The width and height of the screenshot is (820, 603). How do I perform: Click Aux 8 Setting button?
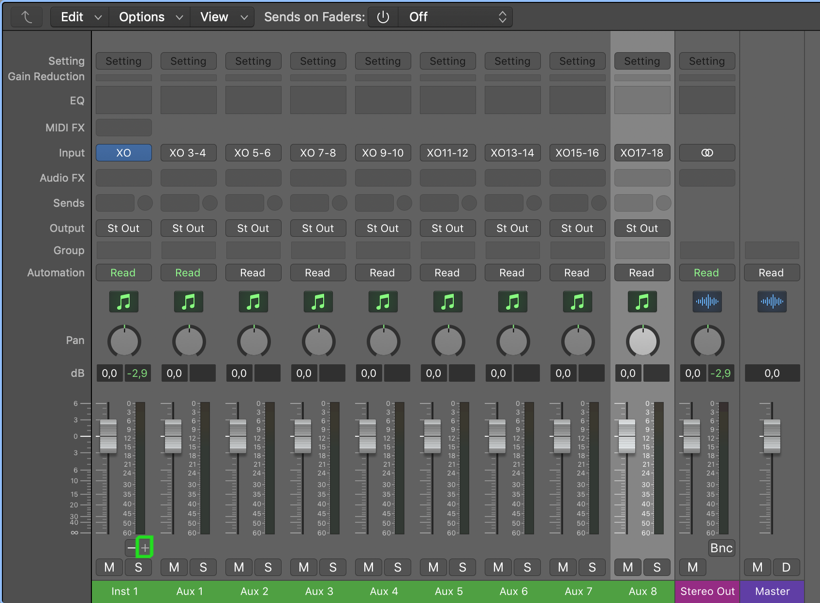click(x=642, y=61)
